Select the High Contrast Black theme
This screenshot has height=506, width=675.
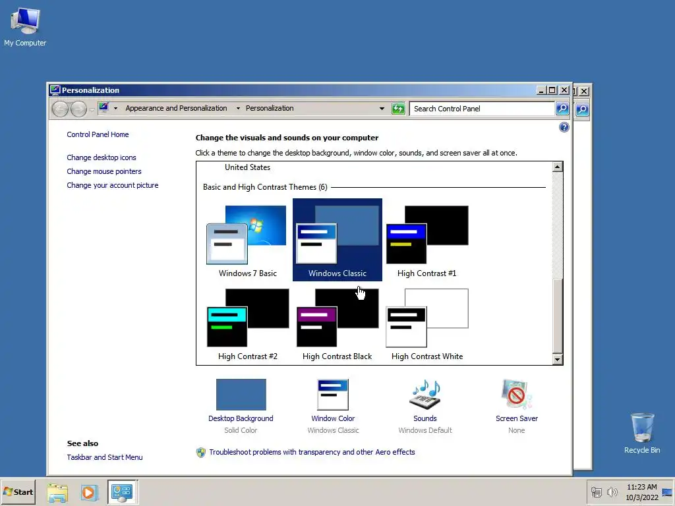(x=337, y=323)
